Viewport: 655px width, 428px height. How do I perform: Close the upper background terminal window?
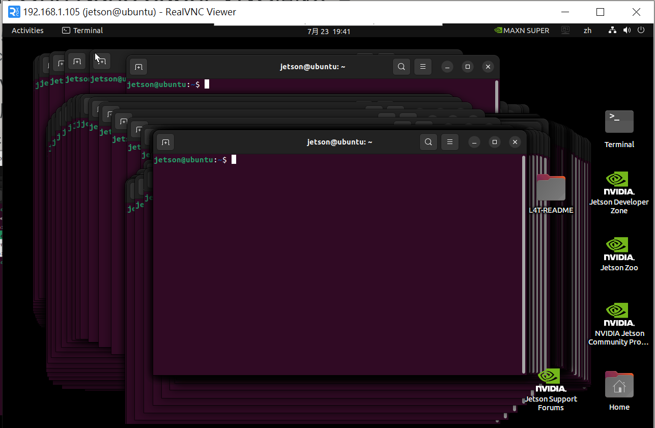click(488, 67)
